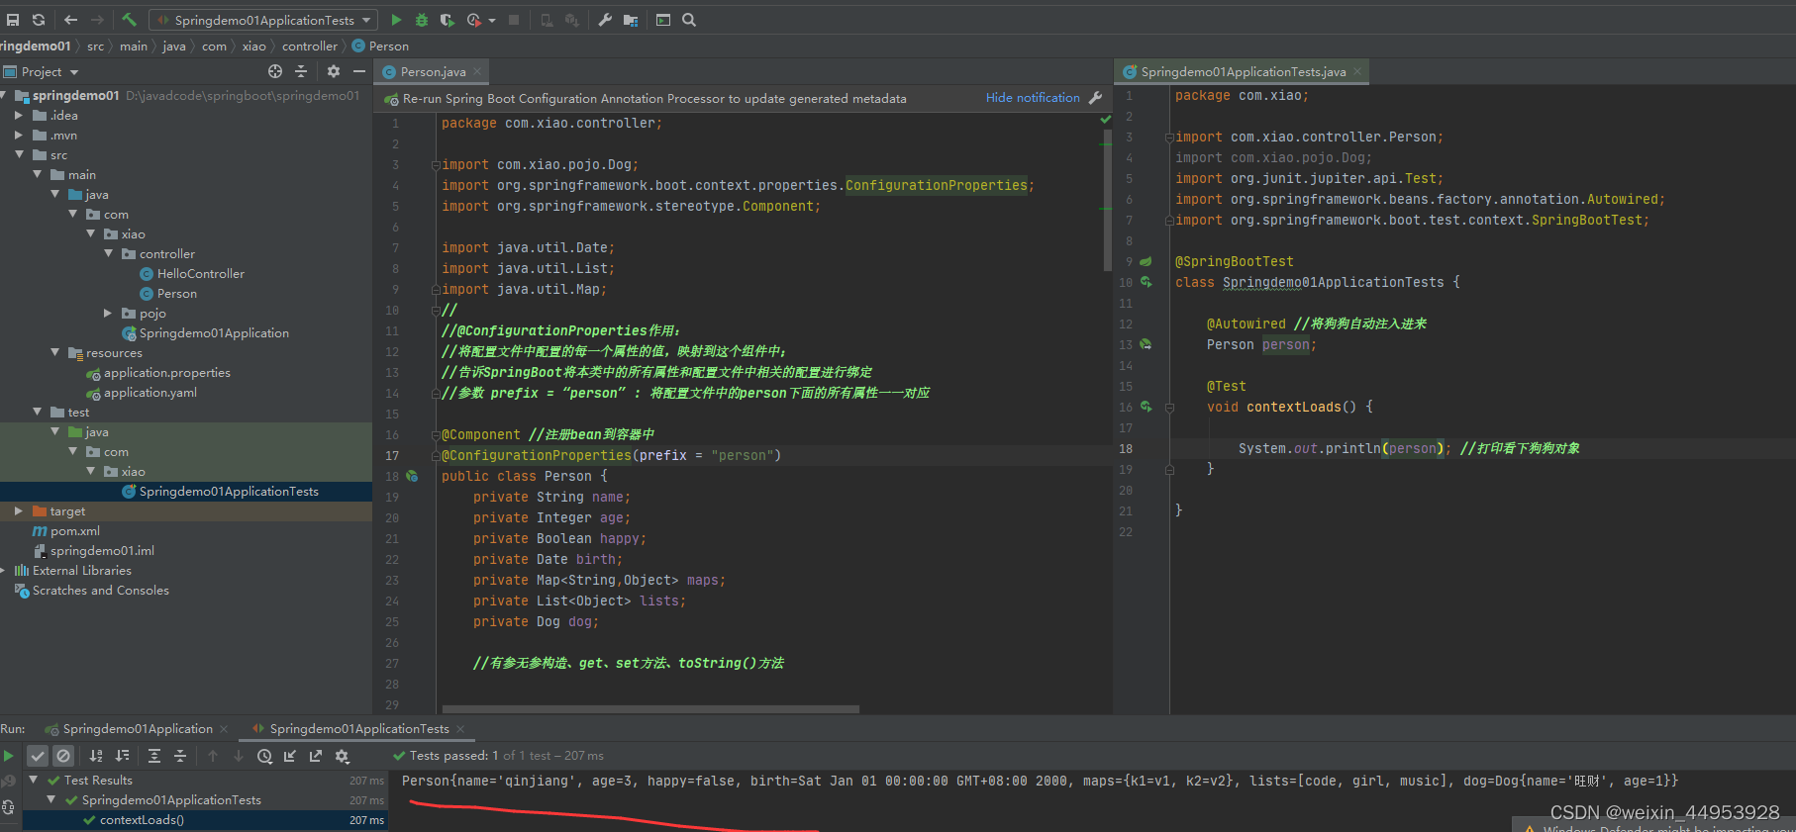
Task: Click the Synchronize (reload) icon
Action: pos(39,20)
